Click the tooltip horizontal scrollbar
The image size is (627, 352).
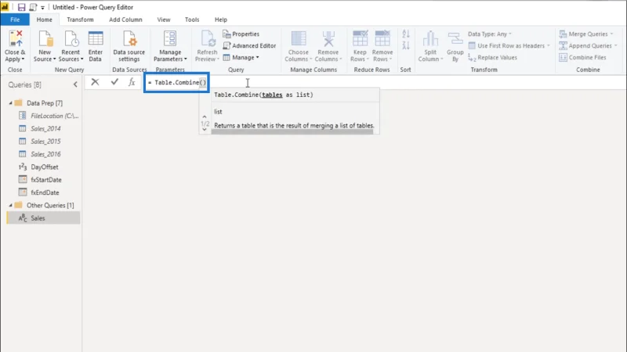(x=292, y=131)
